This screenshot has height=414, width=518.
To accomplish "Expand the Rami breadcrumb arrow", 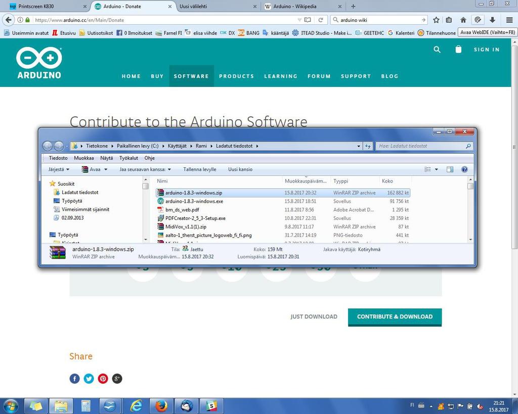I will (x=211, y=146).
